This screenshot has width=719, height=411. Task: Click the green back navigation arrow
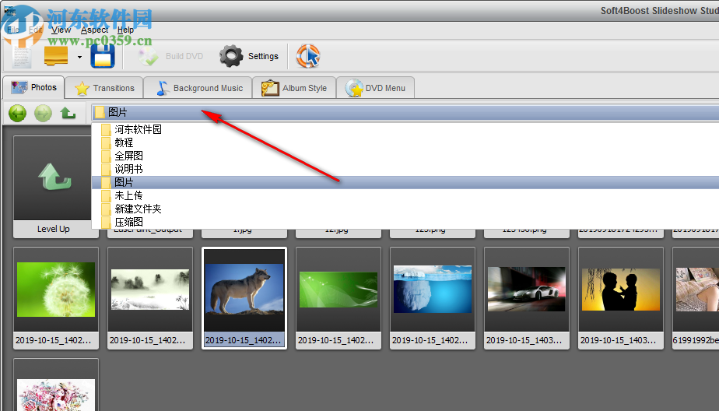17,113
